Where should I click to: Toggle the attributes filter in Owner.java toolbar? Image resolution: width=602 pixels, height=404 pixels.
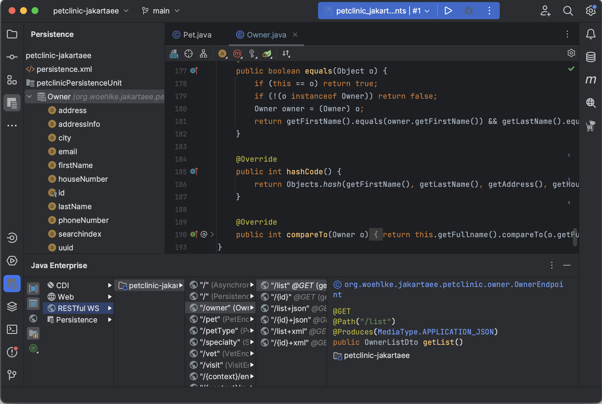(222, 54)
